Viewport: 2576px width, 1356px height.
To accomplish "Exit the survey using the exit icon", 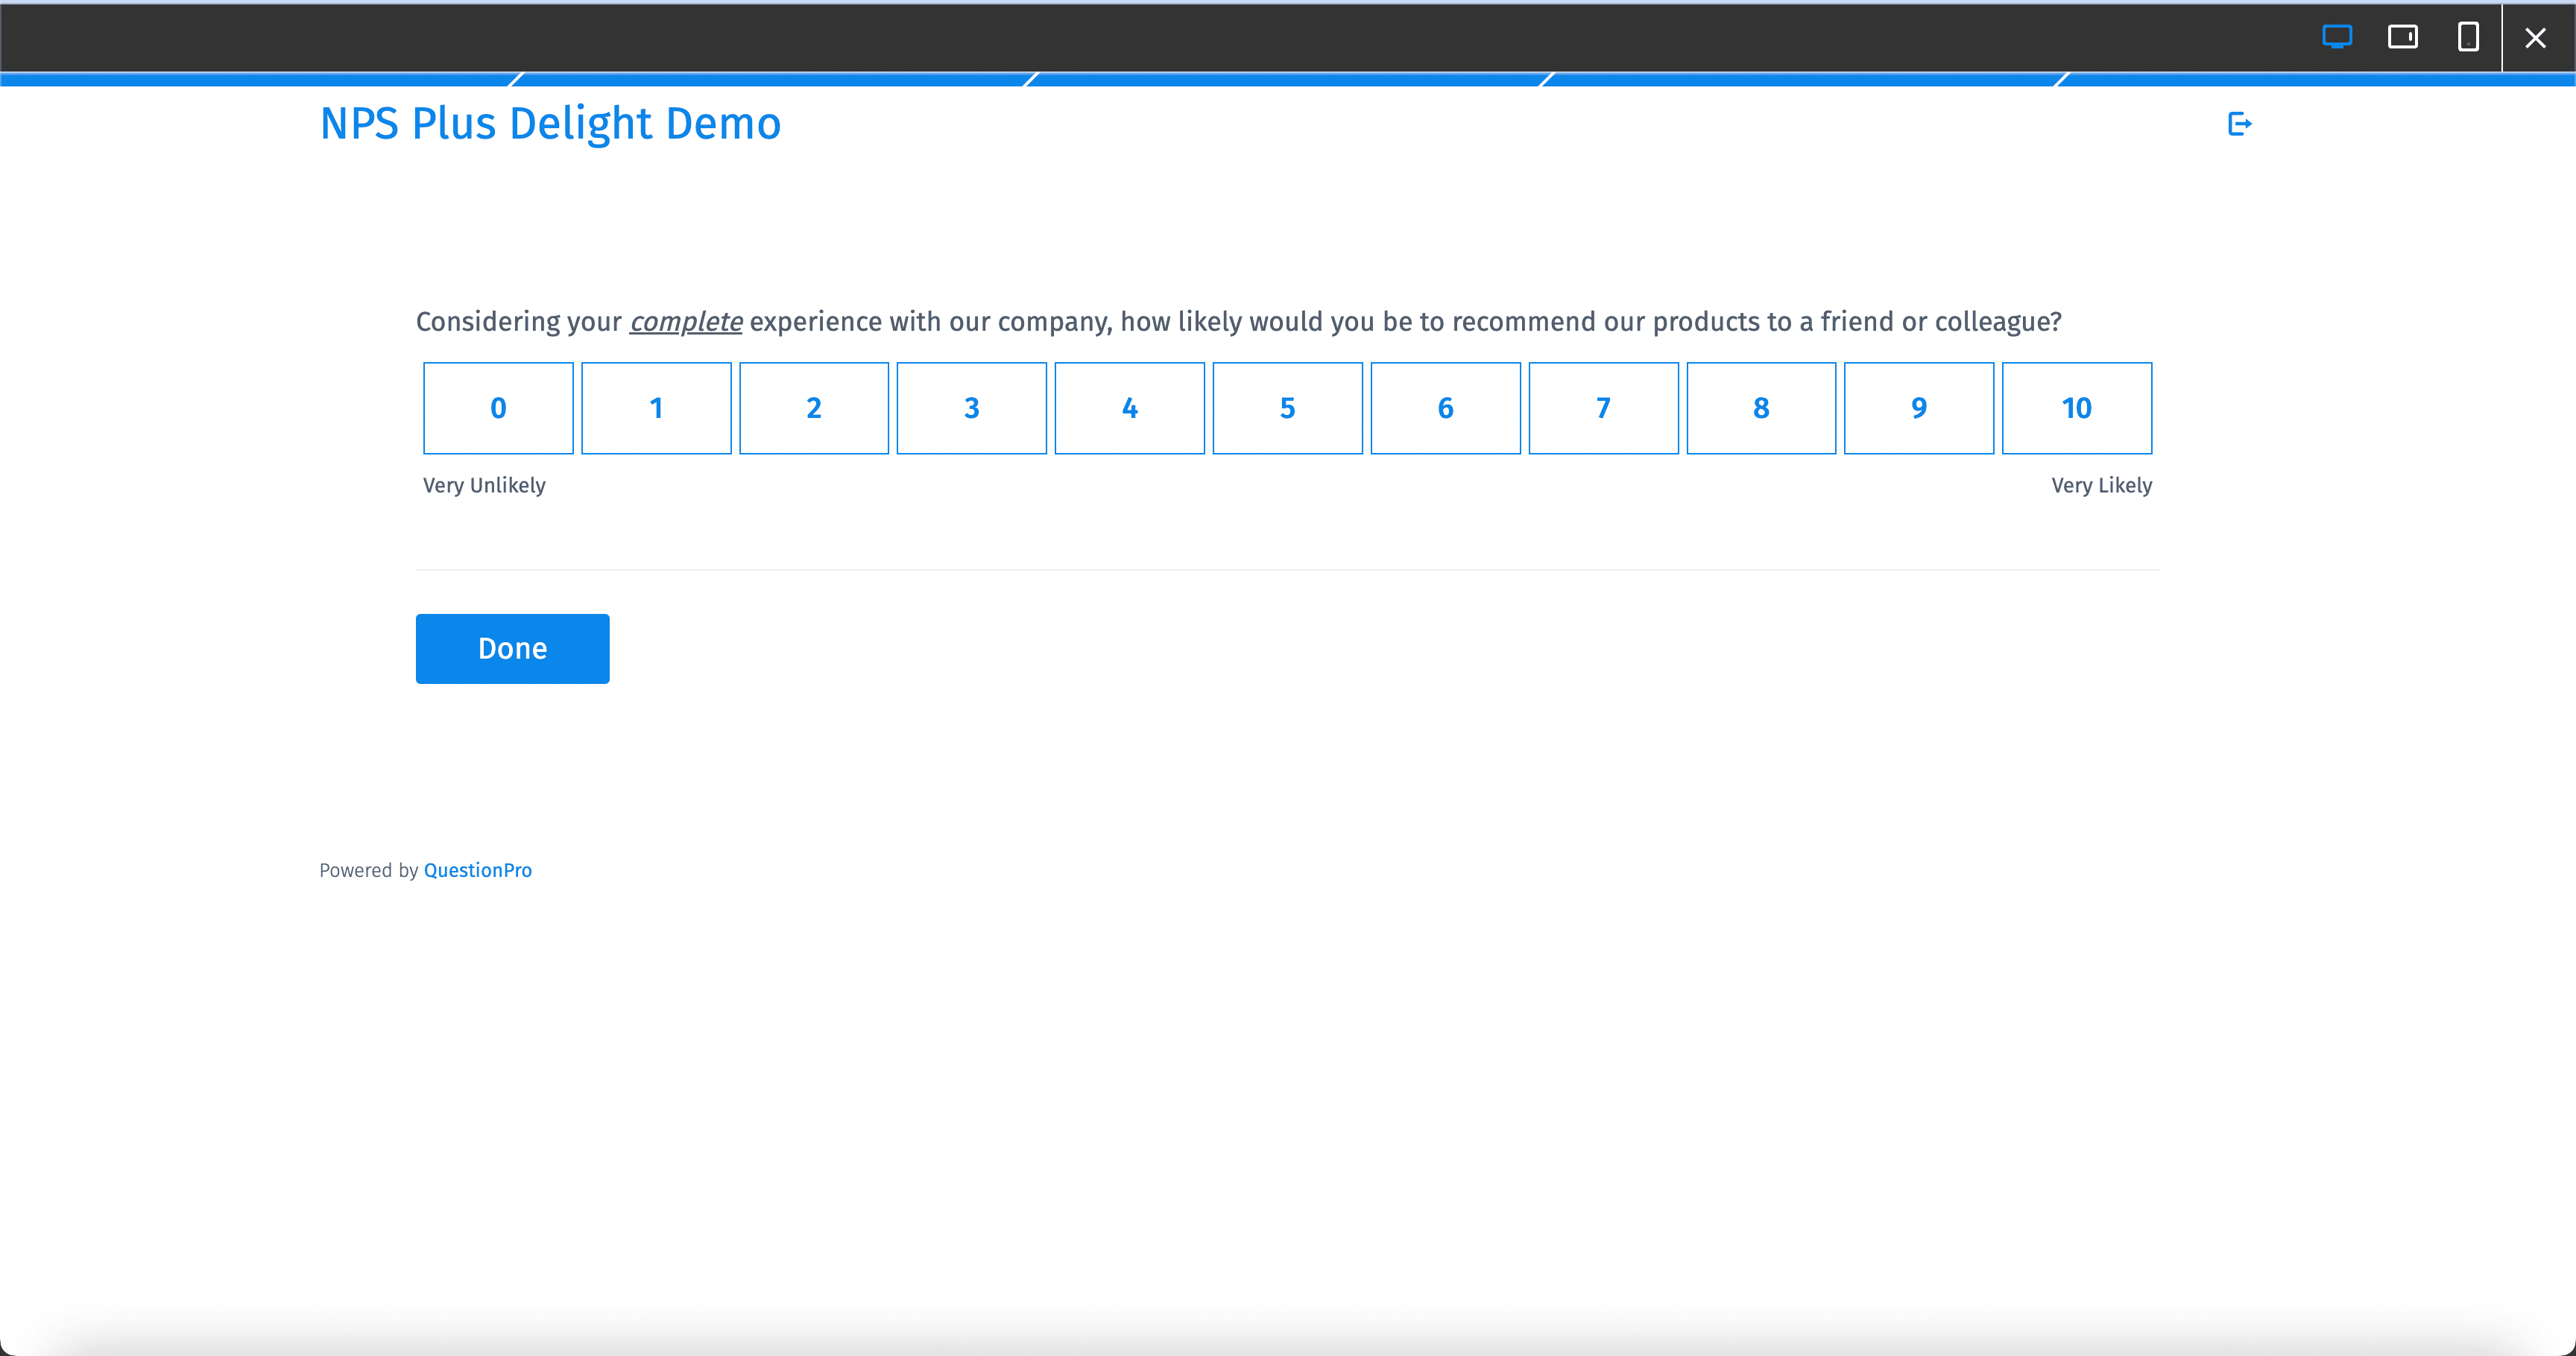I will 2240,123.
